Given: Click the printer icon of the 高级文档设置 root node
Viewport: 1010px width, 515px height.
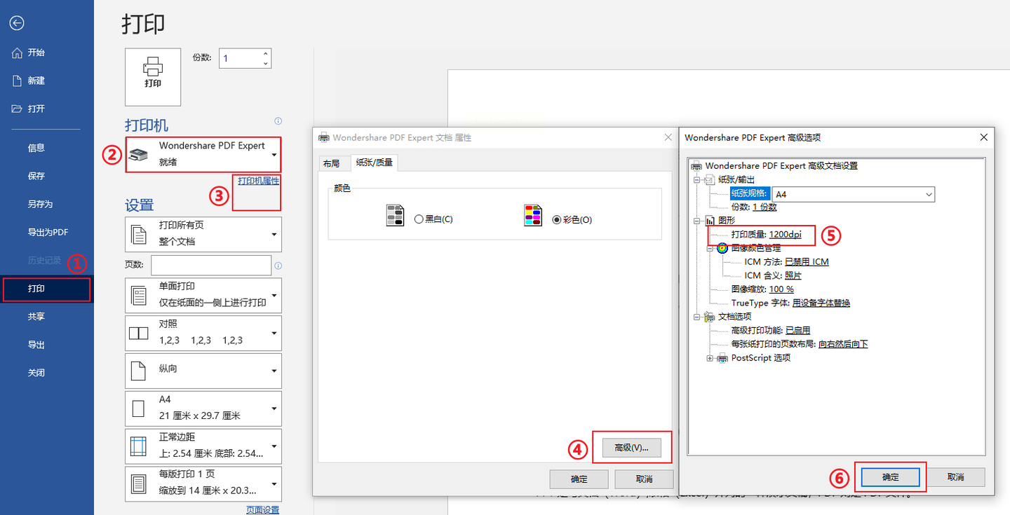Looking at the screenshot, I should tap(696, 166).
